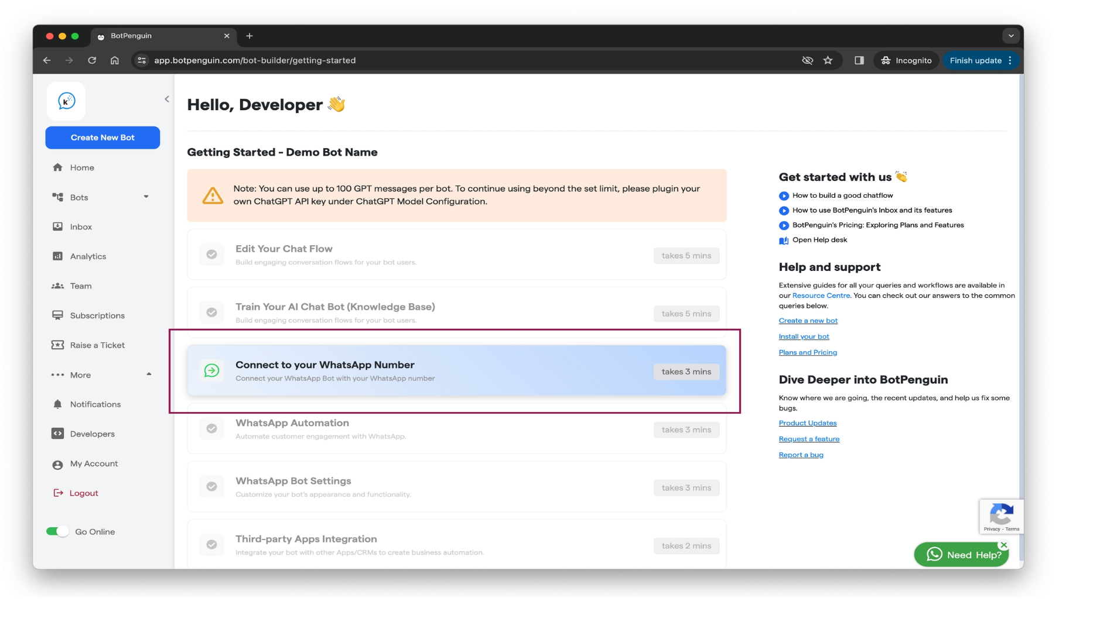This screenshot has width=1093, height=632.
Task: Select Subscriptions in the sidebar
Action: tap(97, 315)
